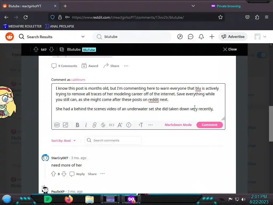Open MEDIAFIRE ROULETTER bookmark

(22, 26)
